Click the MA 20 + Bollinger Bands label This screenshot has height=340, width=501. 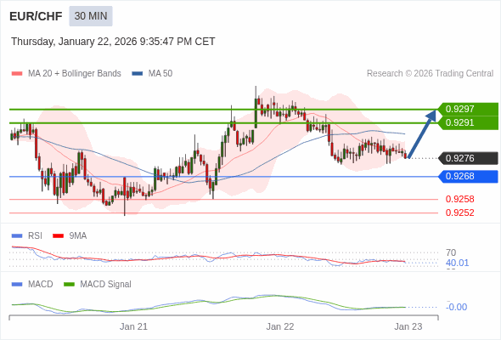(75, 74)
